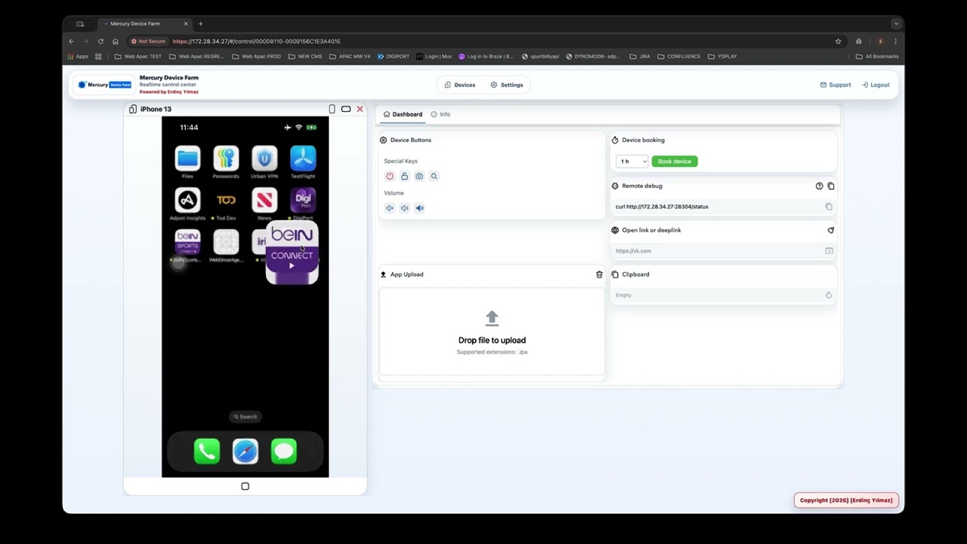Mute the device volume

coord(390,208)
